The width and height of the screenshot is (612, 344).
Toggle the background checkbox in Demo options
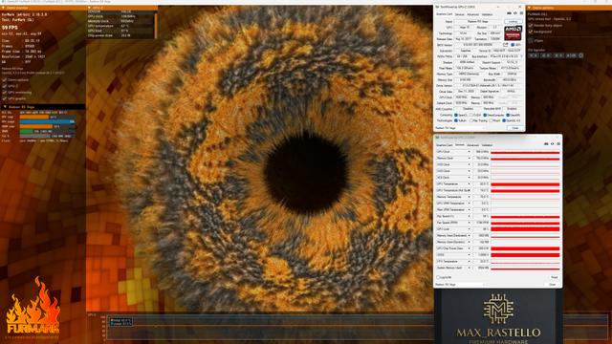[531, 32]
